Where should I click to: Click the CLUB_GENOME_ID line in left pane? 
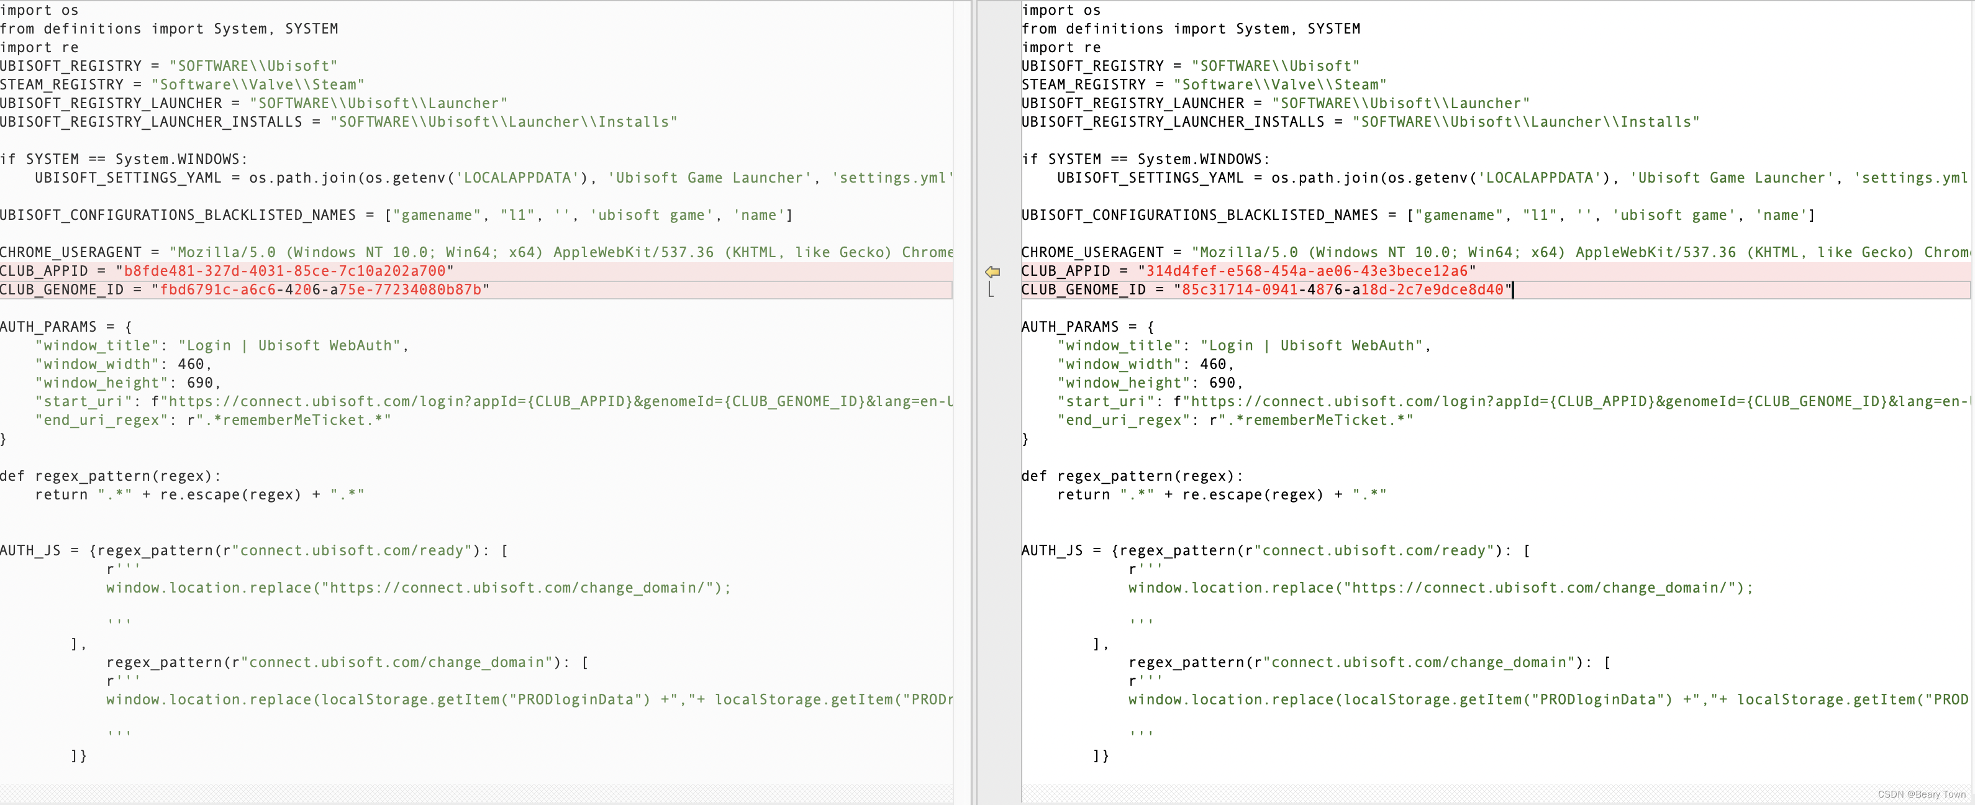pyautogui.click(x=244, y=290)
